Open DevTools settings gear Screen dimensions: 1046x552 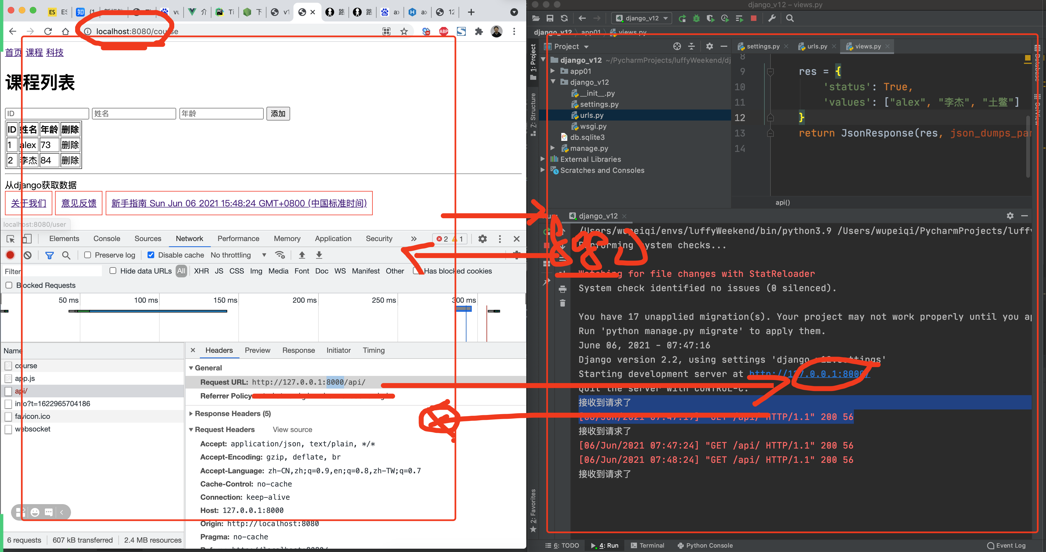click(482, 239)
